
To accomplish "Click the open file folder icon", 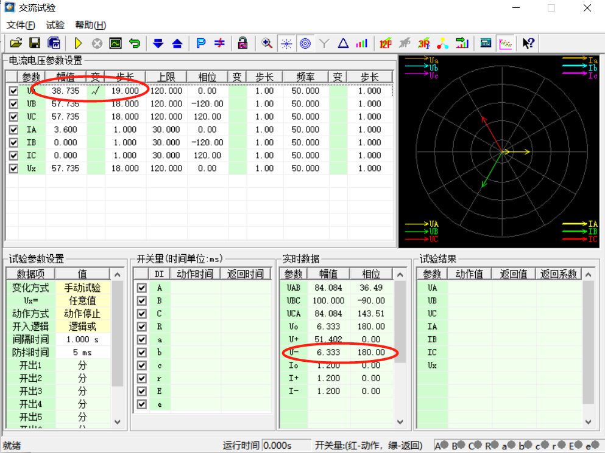I will point(16,43).
